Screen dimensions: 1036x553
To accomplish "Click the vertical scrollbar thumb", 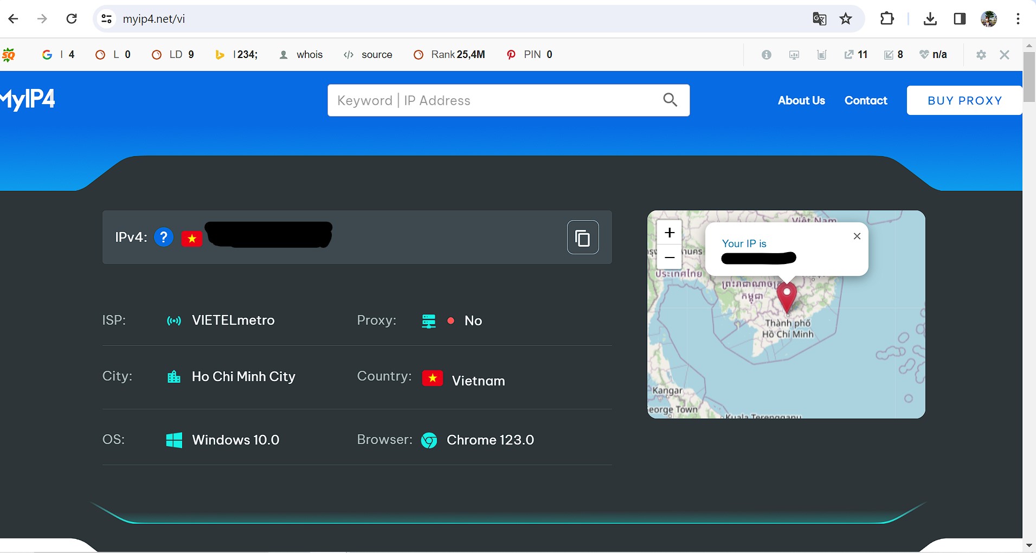I will (1029, 76).
